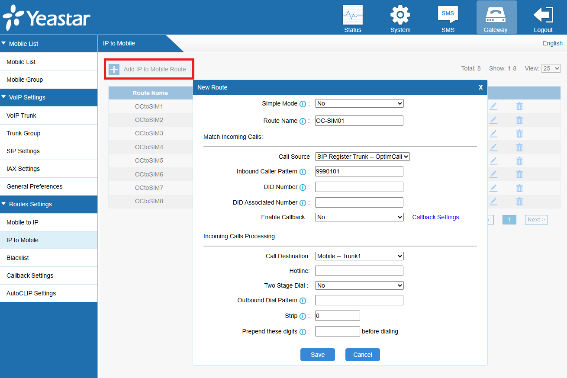Show info icon next to DID Number
The height and width of the screenshot is (378, 567).
[303, 187]
